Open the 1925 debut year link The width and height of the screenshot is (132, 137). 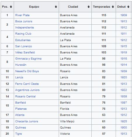coord(124,121)
